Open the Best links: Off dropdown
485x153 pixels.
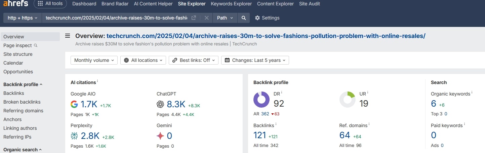click(194, 60)
